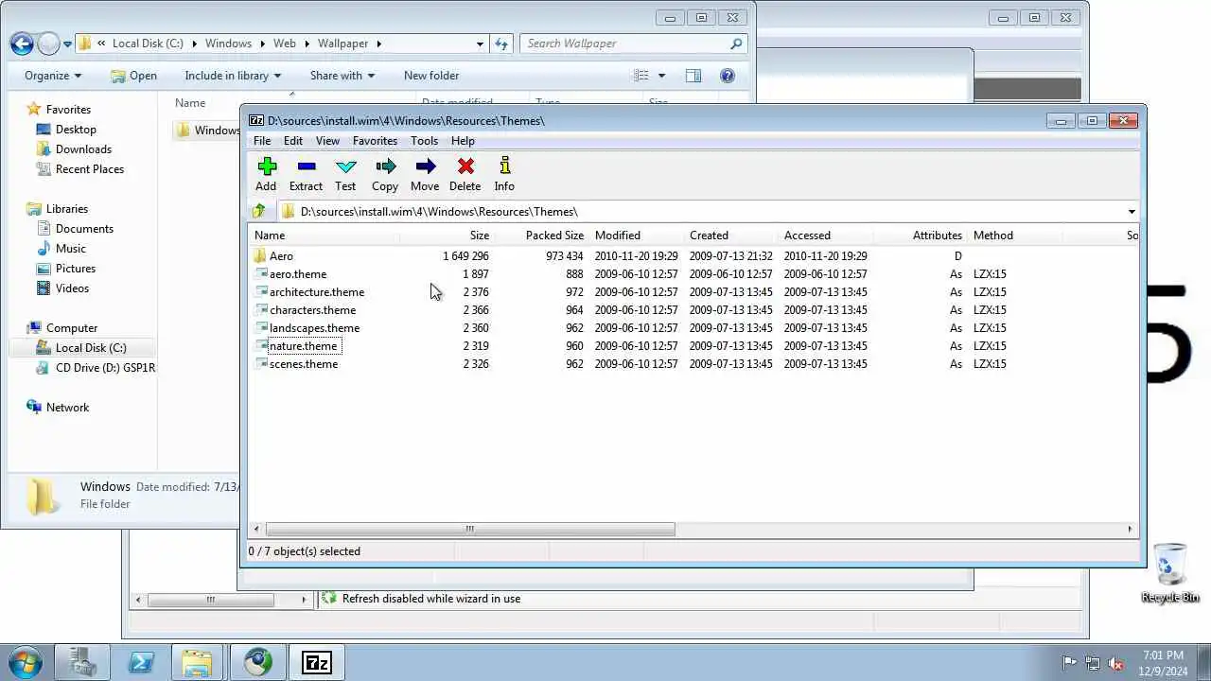Open the 7-Zip File menu
Screen dimensions: 1211x681
[x=262, y=141]
